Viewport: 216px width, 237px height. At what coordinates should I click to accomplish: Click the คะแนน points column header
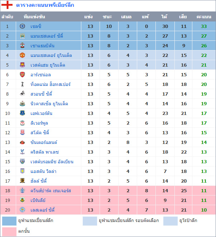coord(204,16)
